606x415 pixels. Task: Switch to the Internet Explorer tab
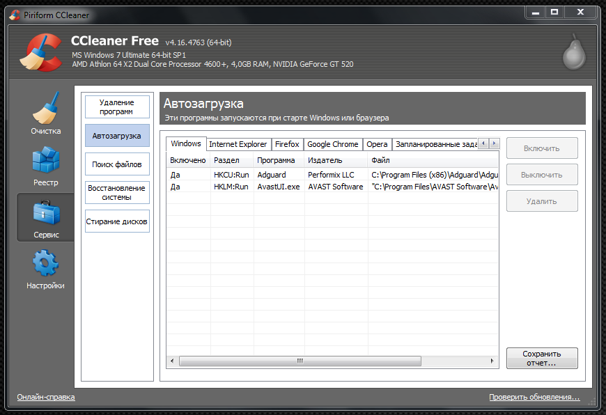pos(238,144)
